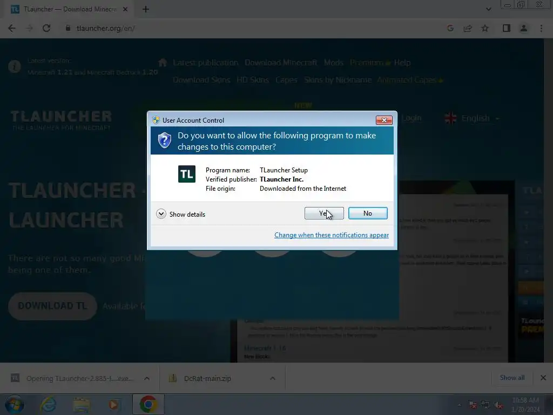Click the Google icon in the address bar
This screenshot has width=553, height=415.
(x=450, y=28)
